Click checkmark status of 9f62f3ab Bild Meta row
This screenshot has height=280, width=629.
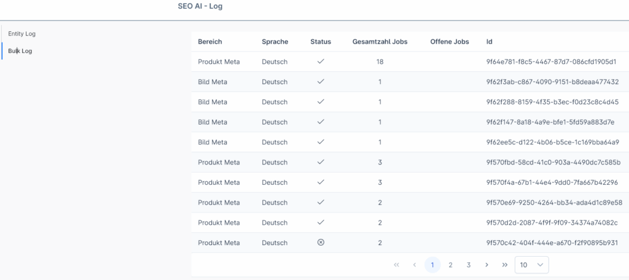point(321,82)
